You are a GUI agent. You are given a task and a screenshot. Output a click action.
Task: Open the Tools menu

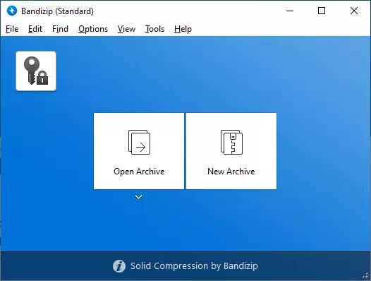tap(154, 29)
